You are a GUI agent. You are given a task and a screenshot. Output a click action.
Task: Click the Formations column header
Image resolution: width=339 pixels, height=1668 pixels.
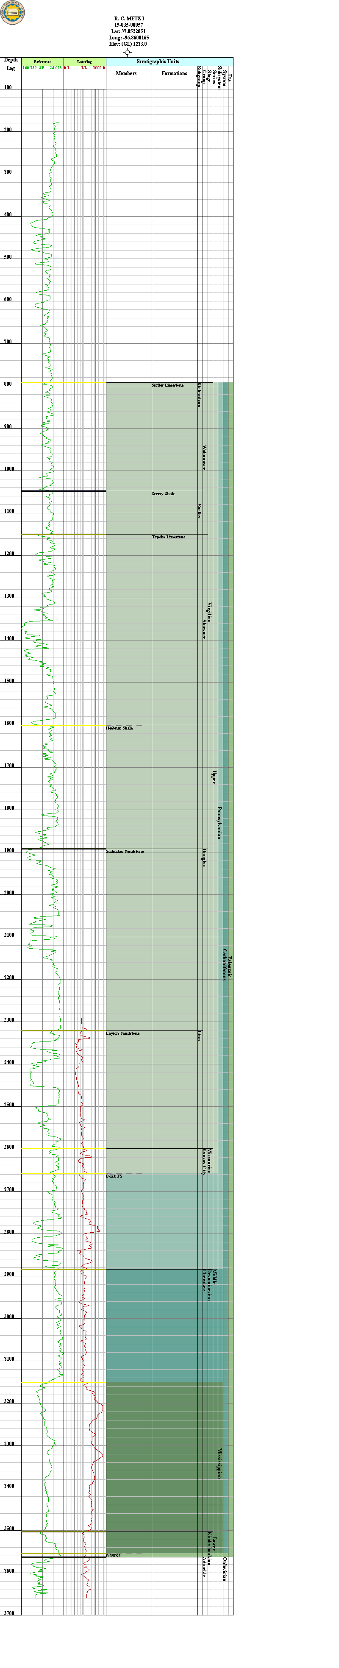point(175,73)
